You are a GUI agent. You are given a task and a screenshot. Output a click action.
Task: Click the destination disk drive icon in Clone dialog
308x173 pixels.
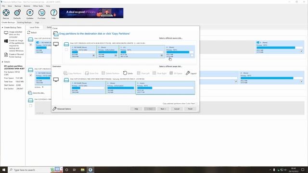pyautogui.click(x=66, y=80)
